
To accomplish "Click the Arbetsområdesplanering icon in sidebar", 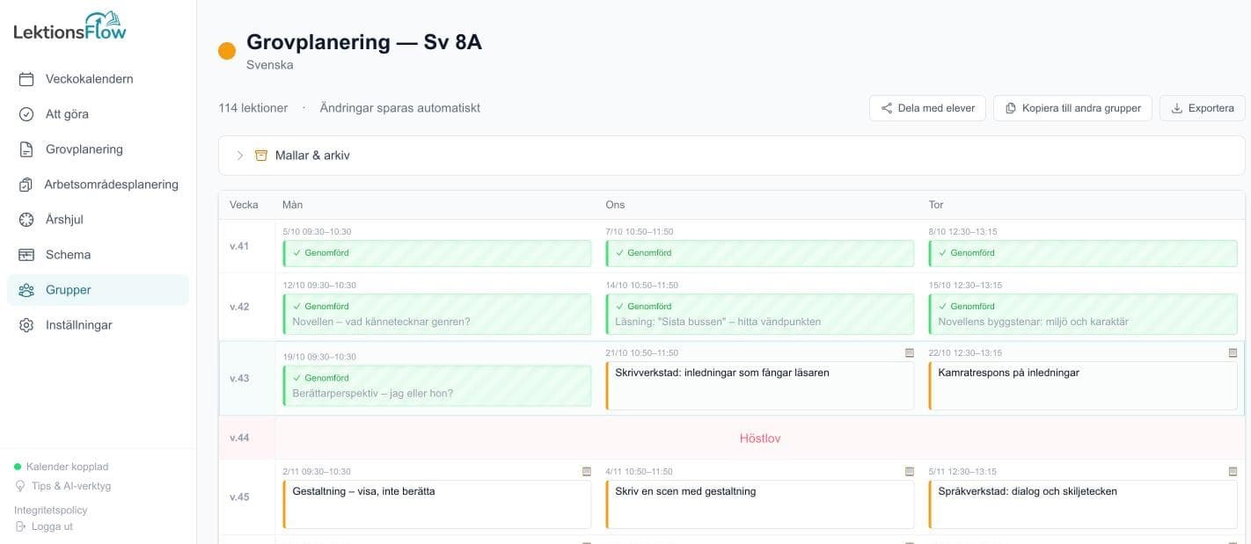I will (x=26, y=185).
